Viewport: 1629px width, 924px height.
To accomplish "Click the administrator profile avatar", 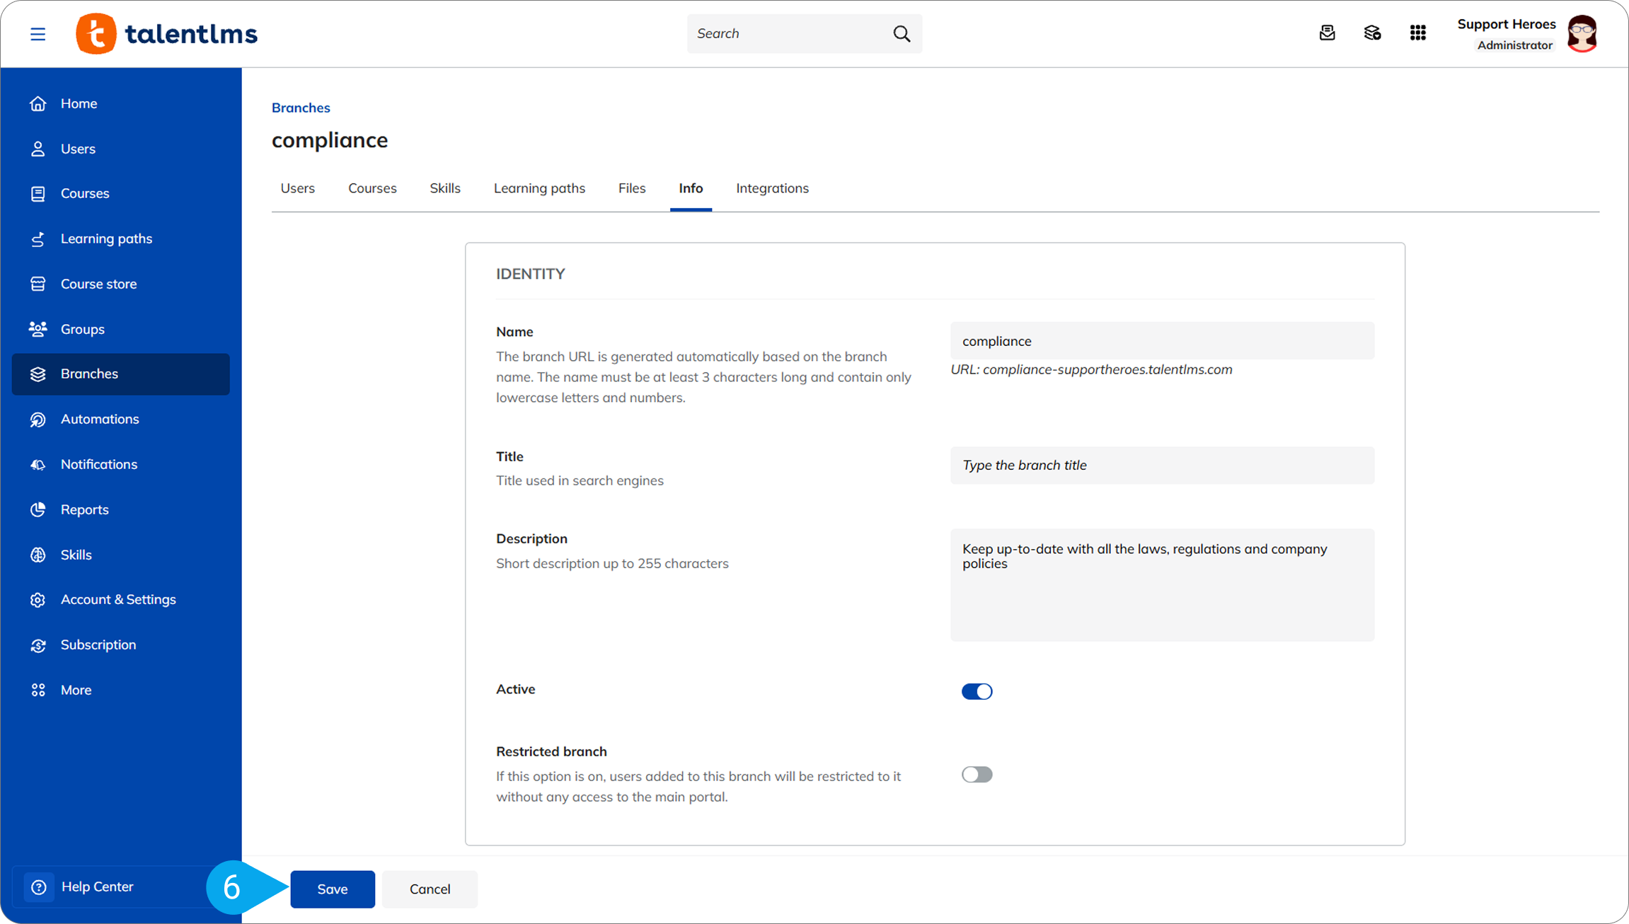I will (x=1582, y=33).
